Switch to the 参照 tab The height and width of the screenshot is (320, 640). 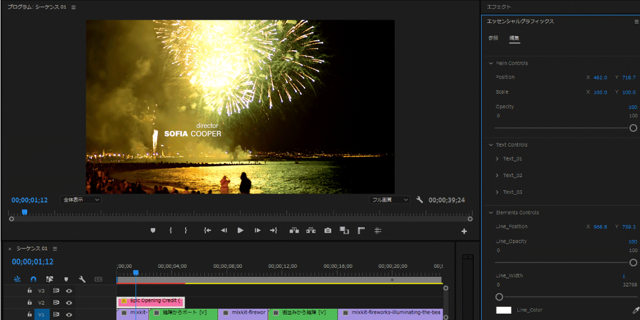(493, 38)
